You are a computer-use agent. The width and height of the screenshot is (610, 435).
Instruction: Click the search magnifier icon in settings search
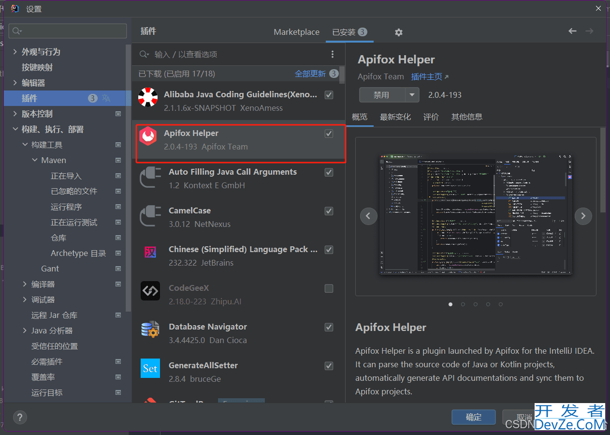[x=16, y=31]
